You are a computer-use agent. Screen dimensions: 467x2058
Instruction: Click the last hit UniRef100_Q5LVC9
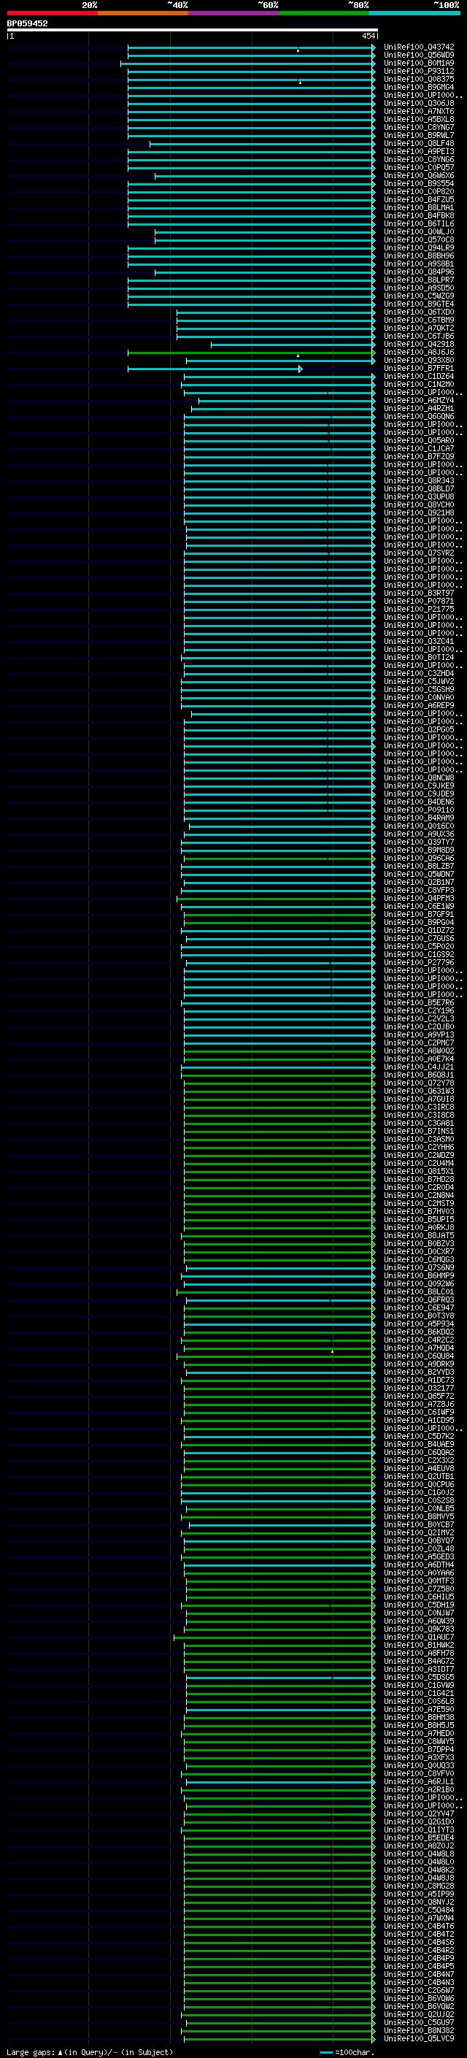[419, 2039]
